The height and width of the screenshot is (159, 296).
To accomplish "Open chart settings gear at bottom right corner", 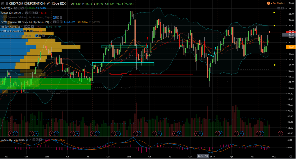I will click(x=291, y=156).
